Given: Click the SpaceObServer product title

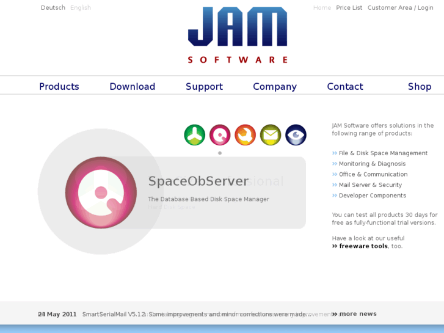Looking at the screenshot, I should pos(198,181).
